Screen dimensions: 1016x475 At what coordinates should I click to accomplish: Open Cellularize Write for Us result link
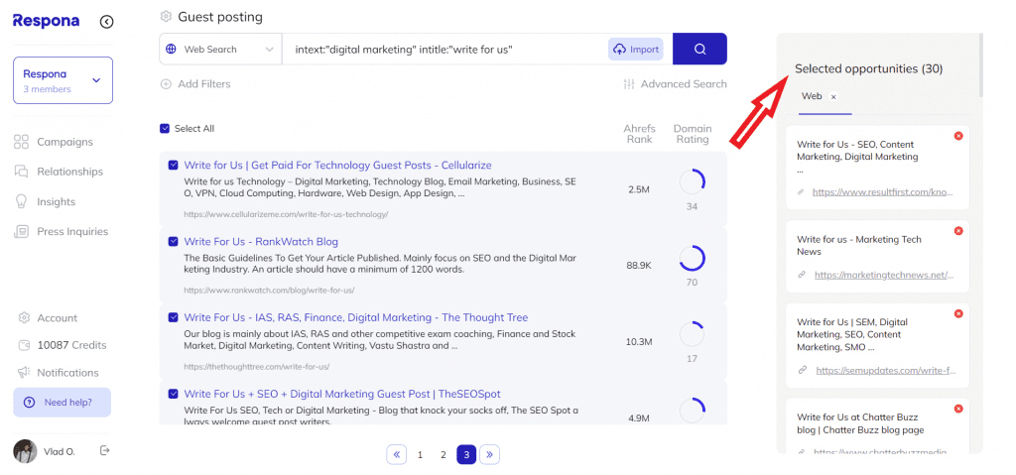(x=337, y=166)
